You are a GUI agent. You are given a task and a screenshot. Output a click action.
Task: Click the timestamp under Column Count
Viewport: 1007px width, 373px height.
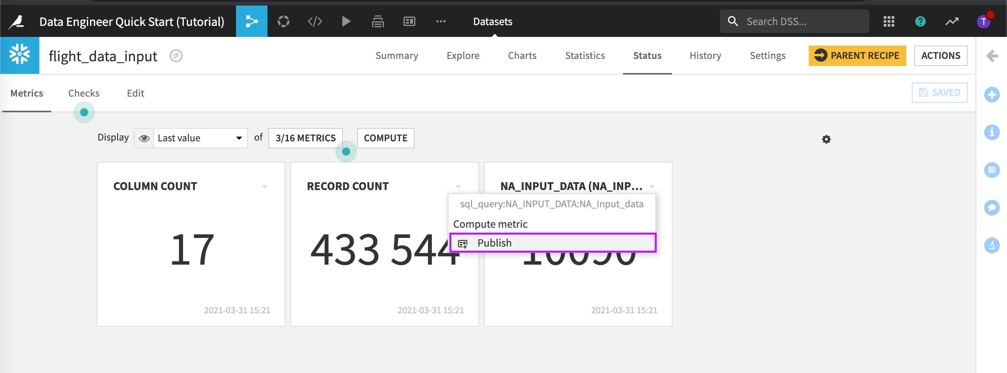tap(237, 310)
